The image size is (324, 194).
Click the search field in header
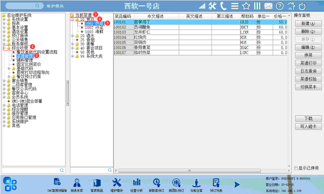tap(24, 6)
